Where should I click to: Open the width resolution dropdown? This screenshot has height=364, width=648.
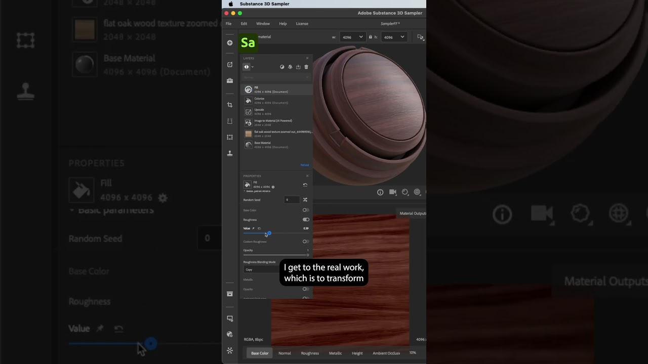(x=352, y=37)
